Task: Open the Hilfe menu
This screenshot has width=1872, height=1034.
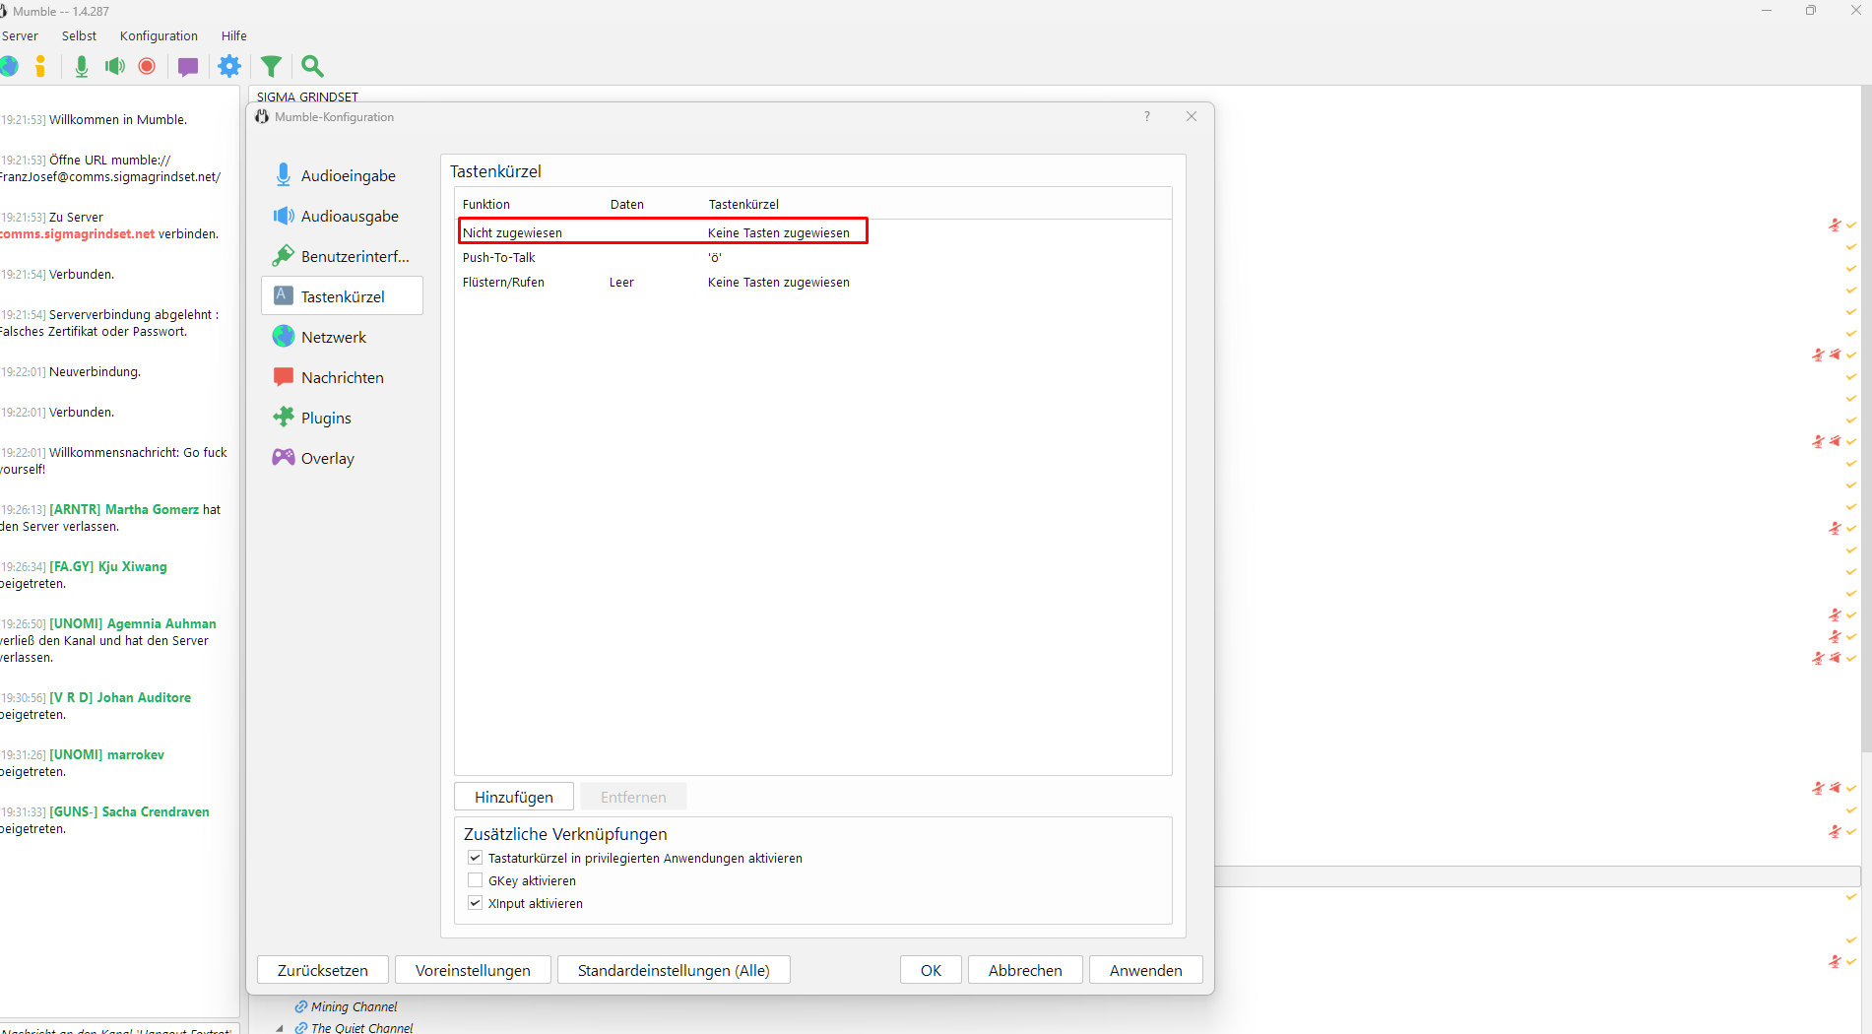Action: (233, 35)
